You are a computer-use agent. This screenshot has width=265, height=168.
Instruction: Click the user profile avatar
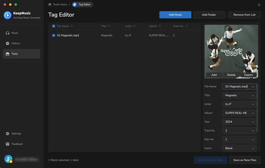tap(8, 159)
